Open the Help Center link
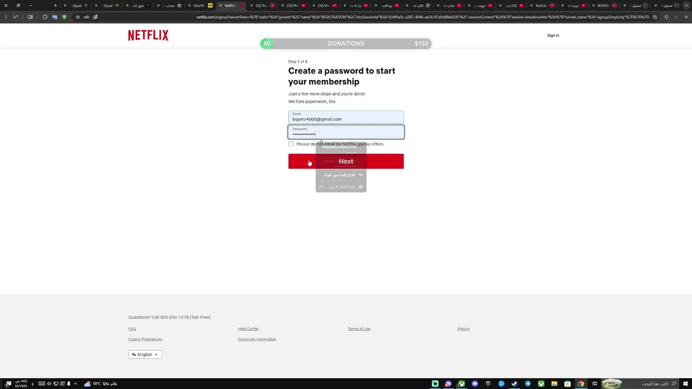The height and width of the screenshot is (389, 692). tap(248, 328)
